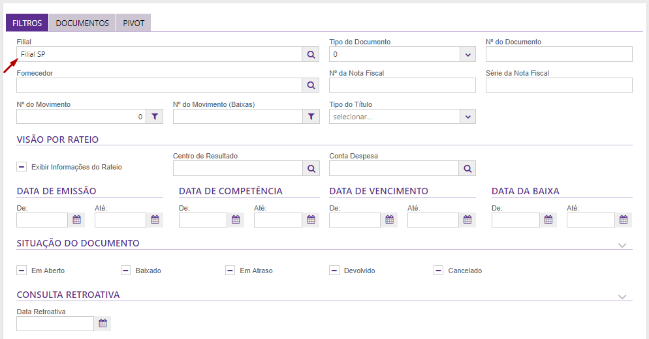649x339 pixels.
Task: Collapse the Situação do Documento section
Action: click(x=622, y=245)
